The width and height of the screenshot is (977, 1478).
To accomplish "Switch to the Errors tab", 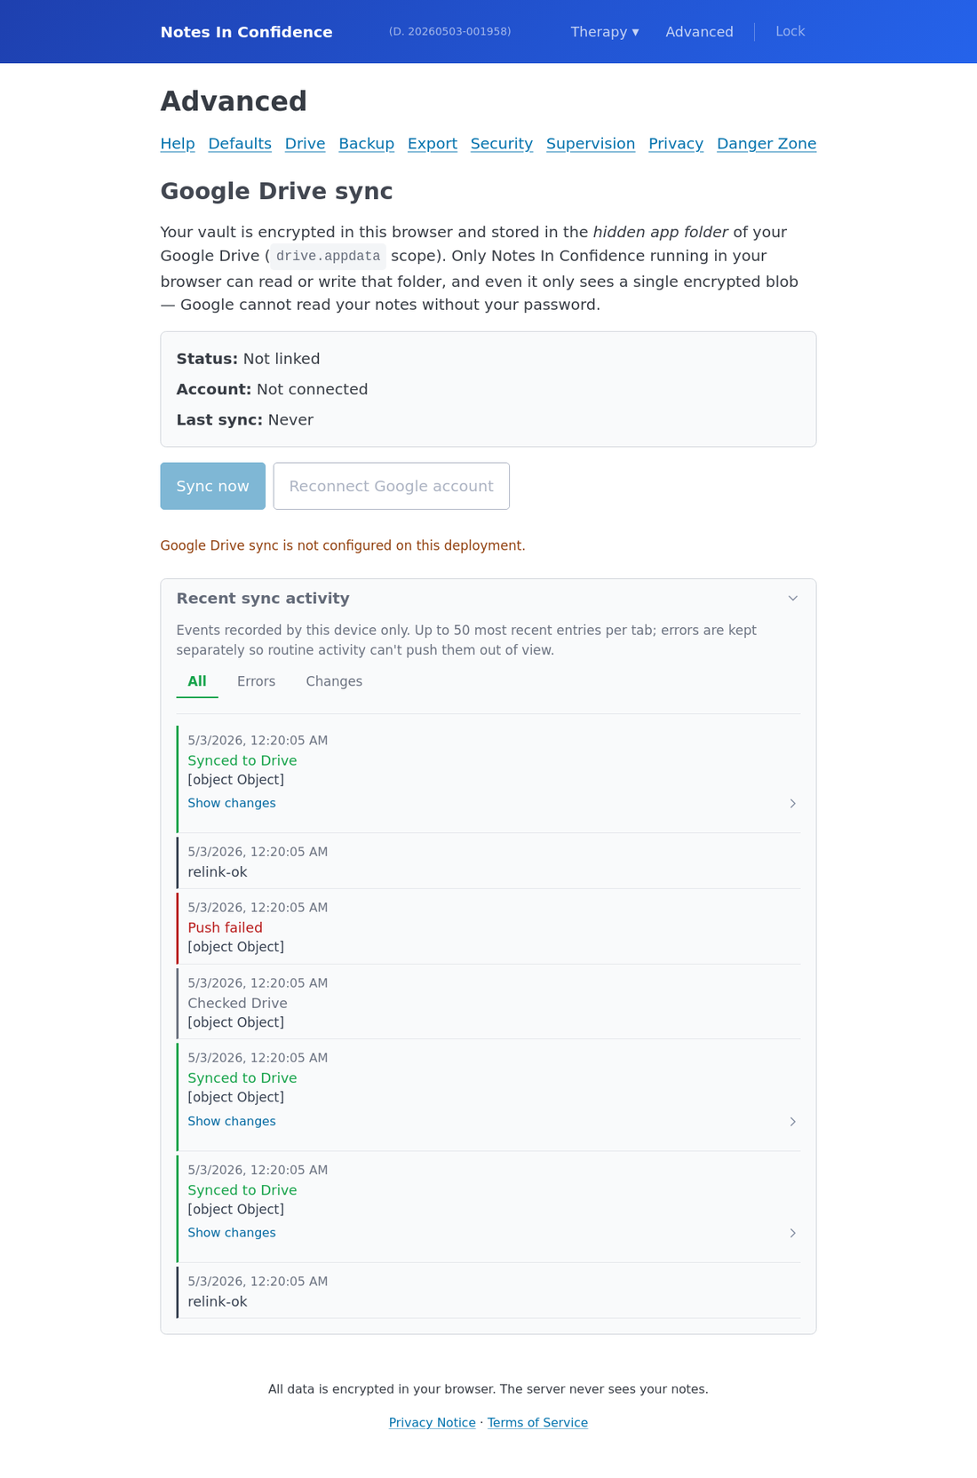I will tap(256, 681).
